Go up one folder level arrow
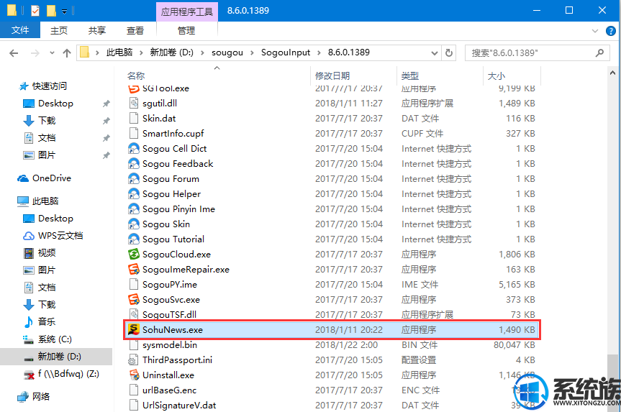Image resolution: width=621 pixels, height=412 pixels. coord(67,53)
